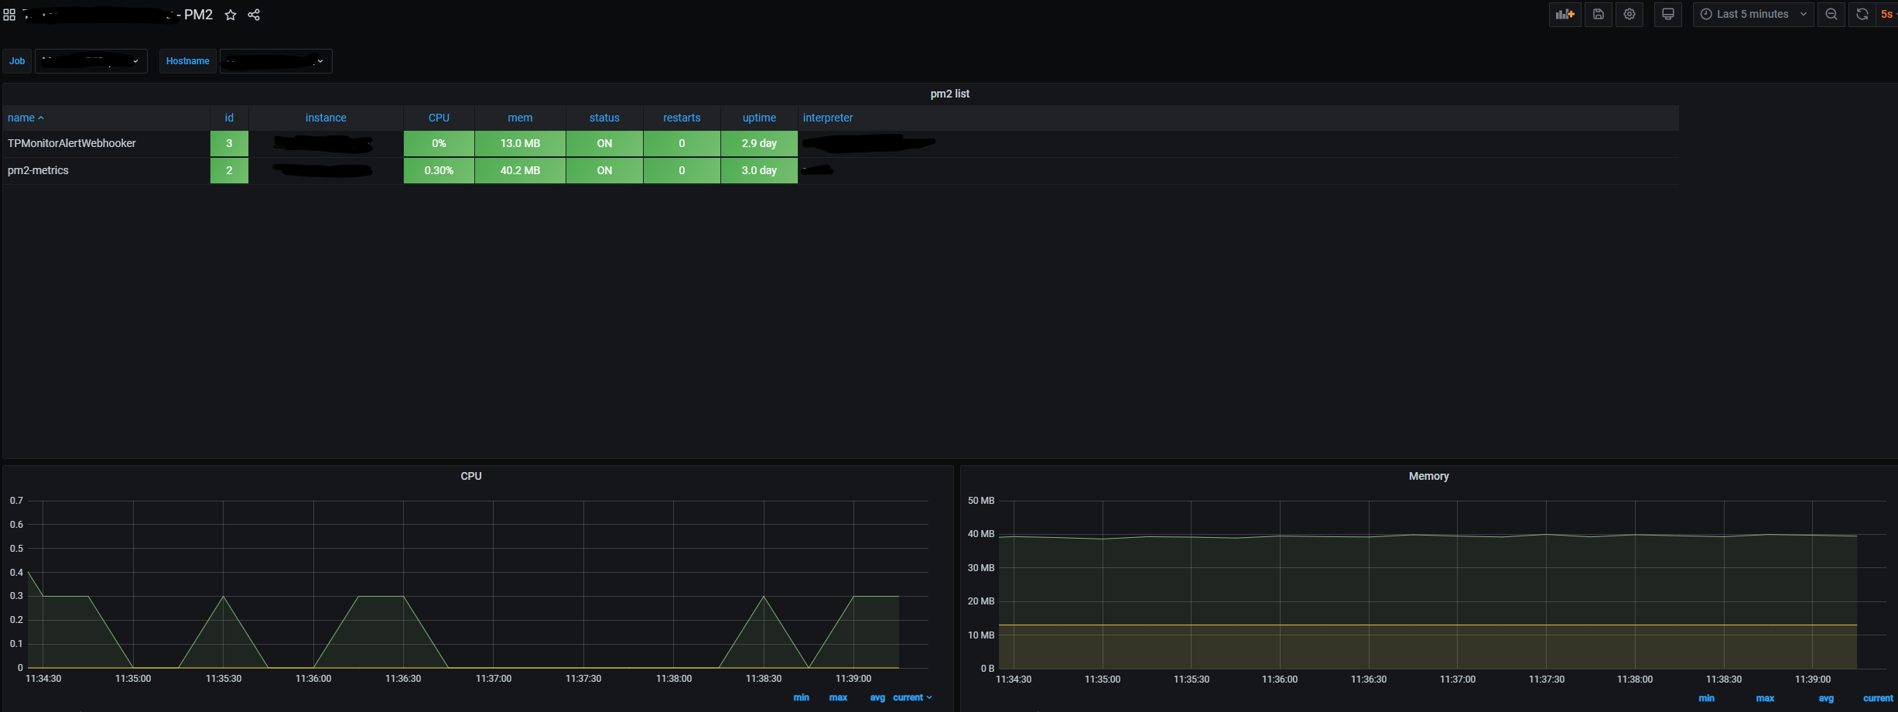This screenshot has width=1898, height=712.
Task: Click the restarts cell for pm2-metrics
Action: (x=682, y=170)
